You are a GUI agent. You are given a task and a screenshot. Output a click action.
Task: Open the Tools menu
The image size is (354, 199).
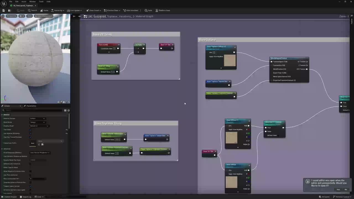(41, 2)
